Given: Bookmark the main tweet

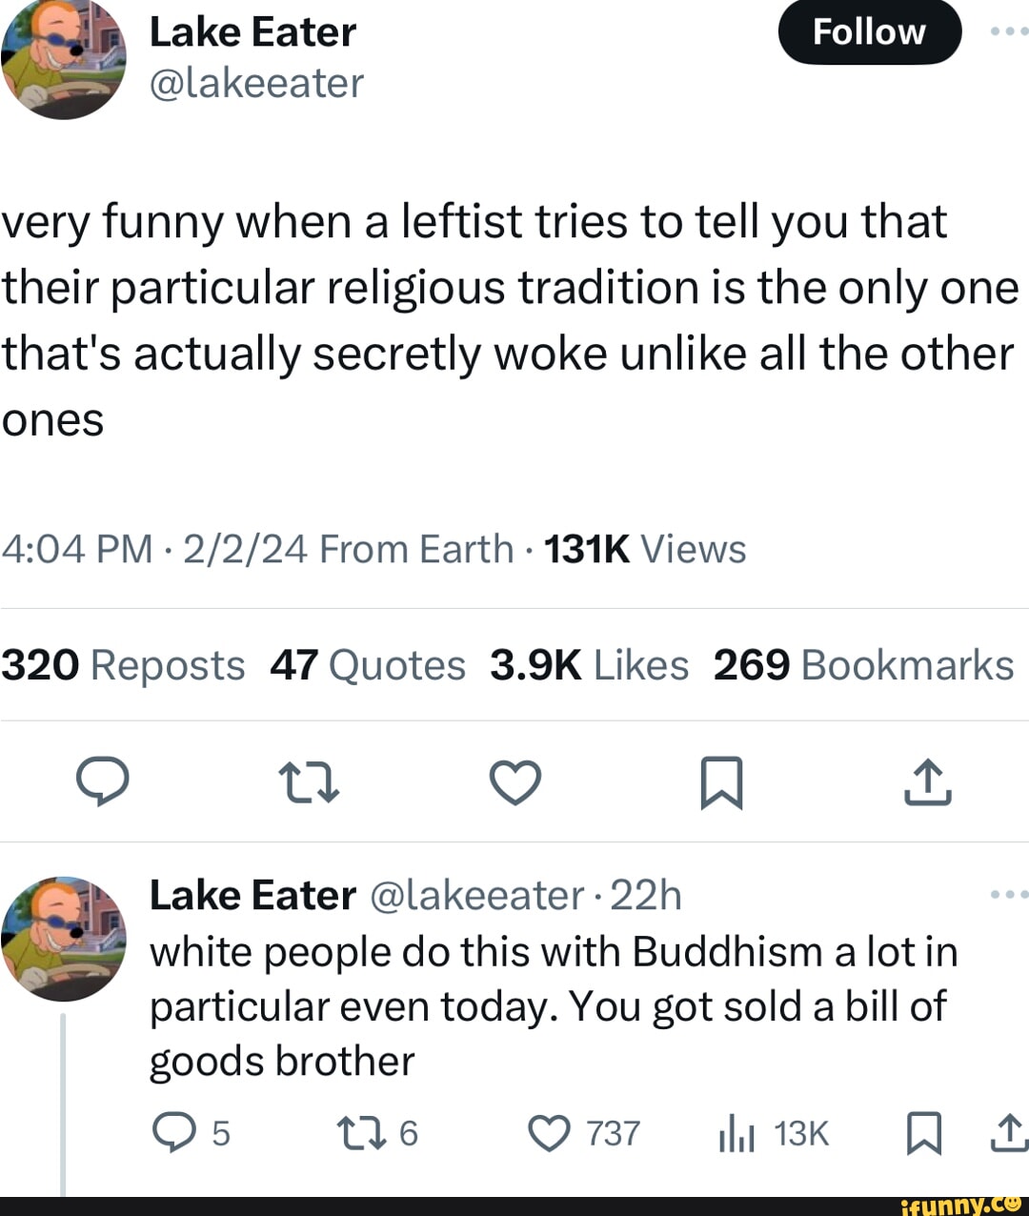Looking at the screenshot, I should click(x=720, y=783).
